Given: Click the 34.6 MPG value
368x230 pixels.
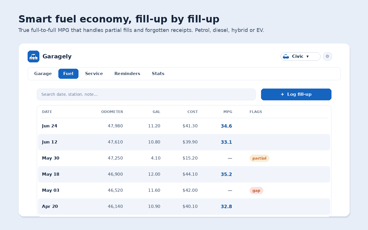Looking at the screenshot, I should [x=227, y=126].
